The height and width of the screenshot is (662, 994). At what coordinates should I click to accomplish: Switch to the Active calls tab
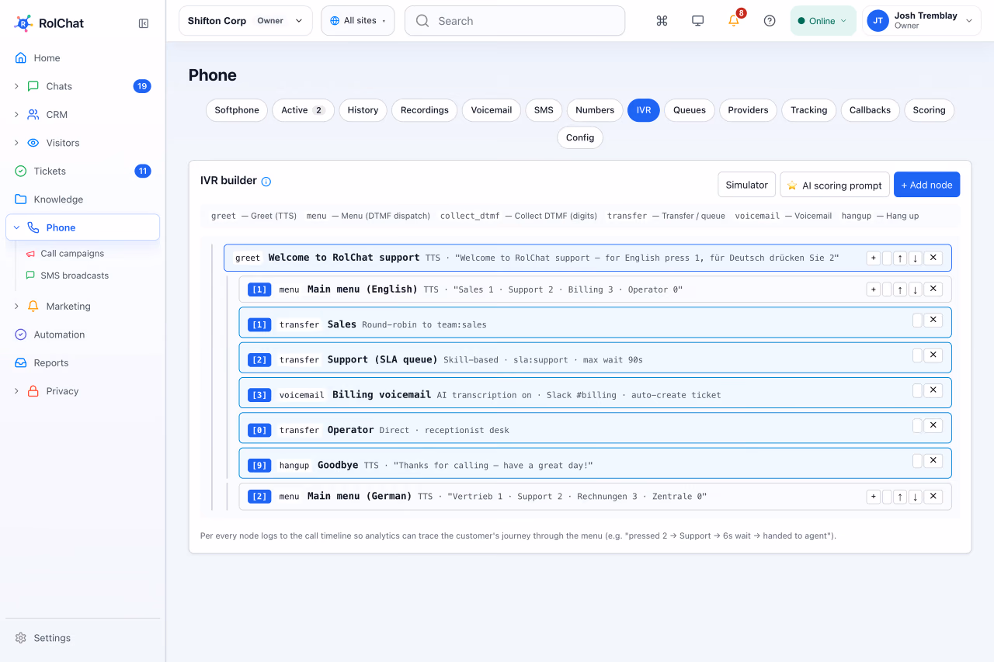coord(303,110)
